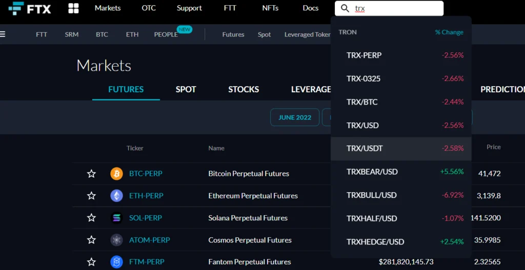Select PEOPLE in the ticker bar
525x270 pixels.
click(166, 34)
